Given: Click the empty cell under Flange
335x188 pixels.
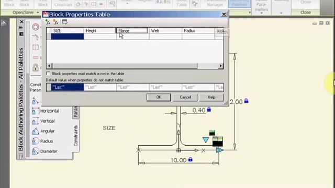Looking at the screenshot, I should (132, 37).
